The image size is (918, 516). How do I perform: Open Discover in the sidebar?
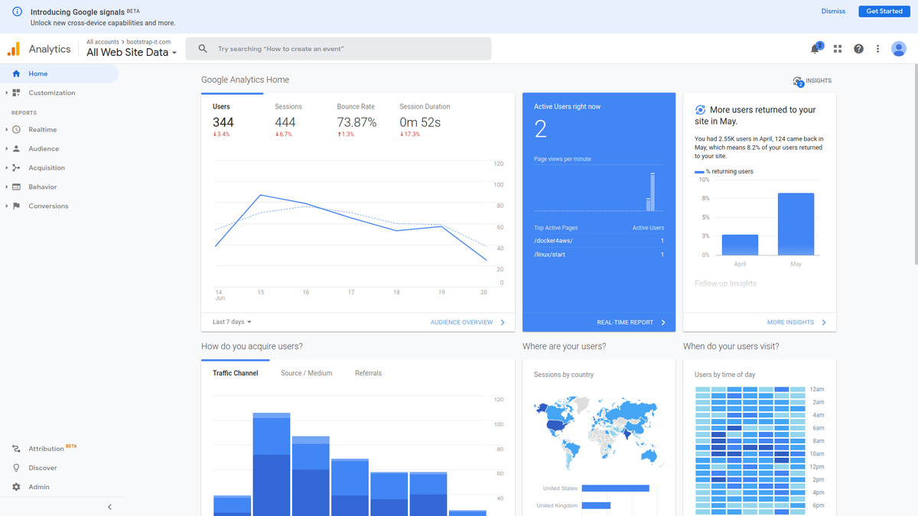pos(43,468)
